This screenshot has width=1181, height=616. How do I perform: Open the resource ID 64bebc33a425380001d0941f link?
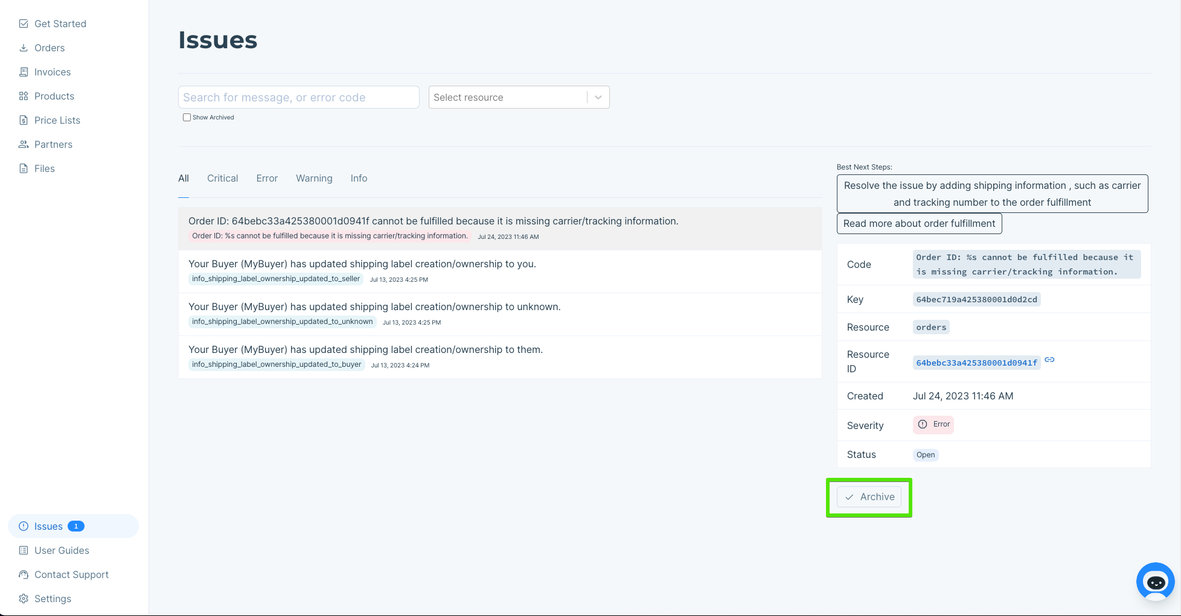click(976, 363)
